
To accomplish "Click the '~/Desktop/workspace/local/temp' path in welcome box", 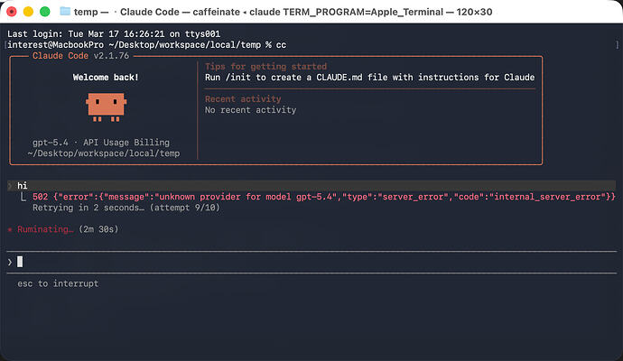I will coord(104,153).
